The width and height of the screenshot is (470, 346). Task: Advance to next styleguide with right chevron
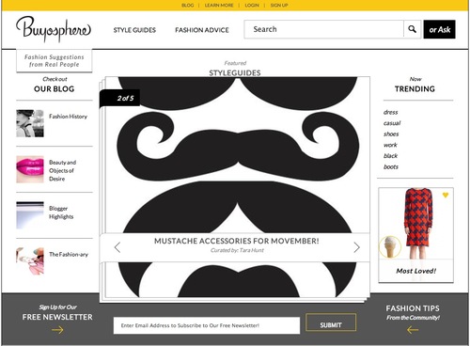[356, 247]
